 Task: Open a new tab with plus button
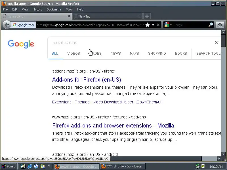point(147,16)
